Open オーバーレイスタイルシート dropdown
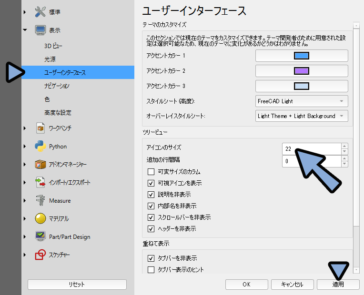Screen dimensions: 364x295 tap(302, 116)
